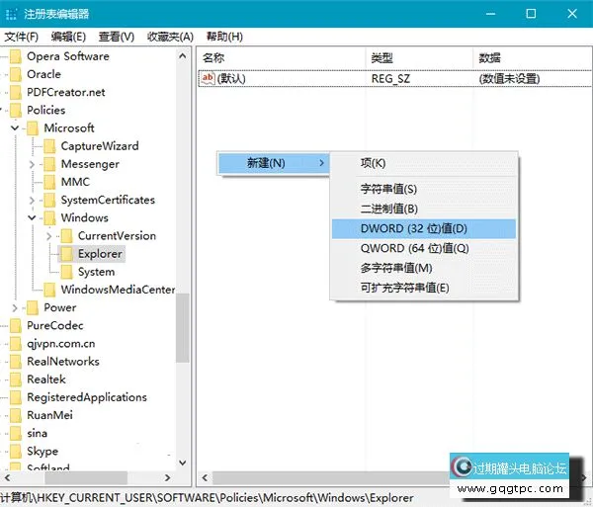Viewport: 593px width, 507px height.
Task: Create a 可扩充字符串值(E) value
Action: 424,289
